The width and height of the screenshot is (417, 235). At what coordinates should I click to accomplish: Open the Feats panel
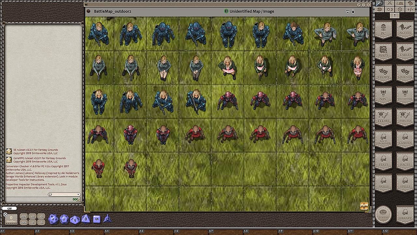point(383,161)
